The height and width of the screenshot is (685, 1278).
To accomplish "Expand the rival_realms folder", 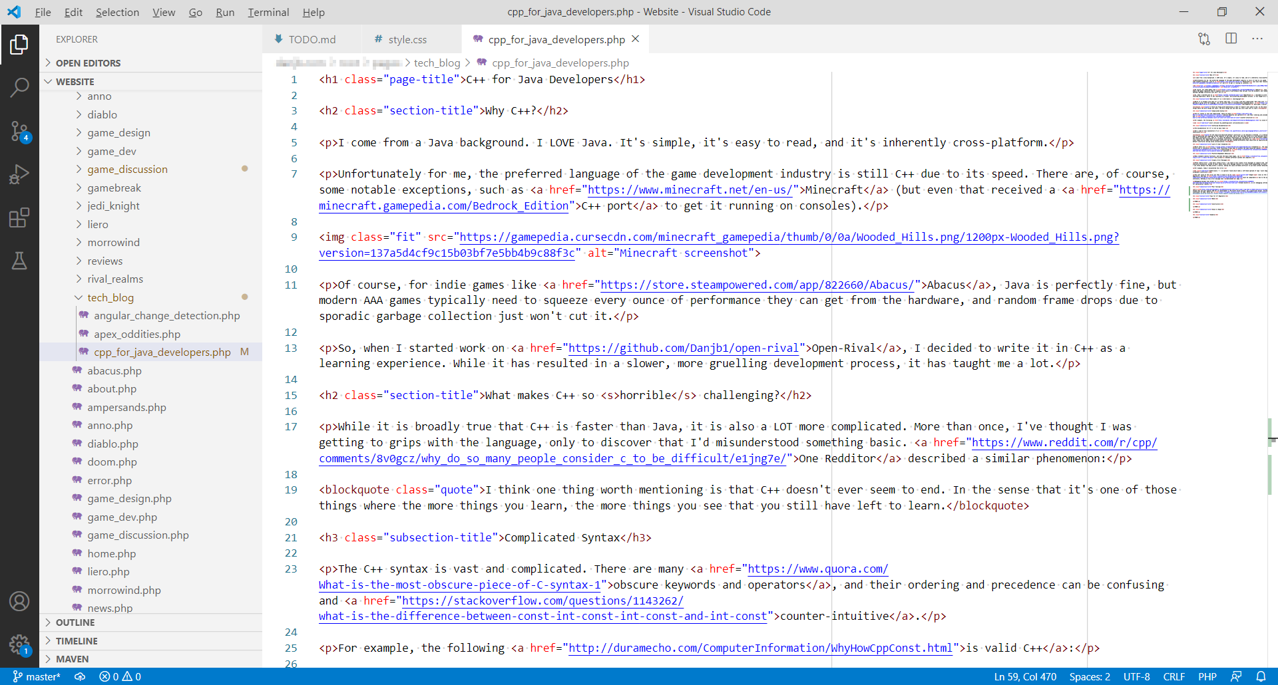I will pyautogui.click(x=151, y=279).
